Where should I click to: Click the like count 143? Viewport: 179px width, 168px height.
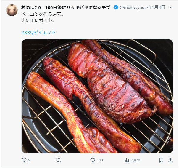[100, 160]
